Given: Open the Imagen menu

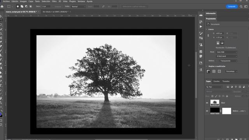Looking at the screenshot, I should [x=23, y=2].
